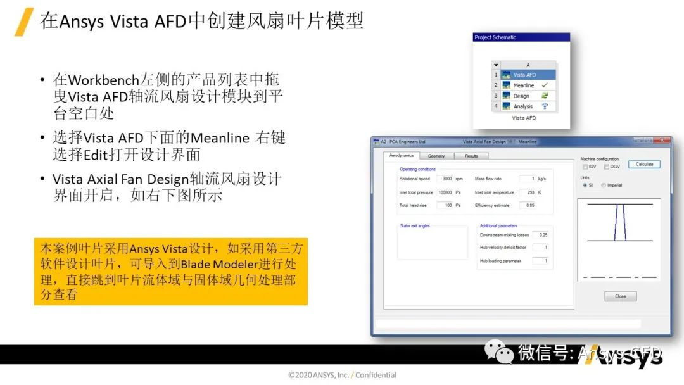Click the Downstream mixing losses input field
Viewport: 684px width, 385px height.
point(540,235)
